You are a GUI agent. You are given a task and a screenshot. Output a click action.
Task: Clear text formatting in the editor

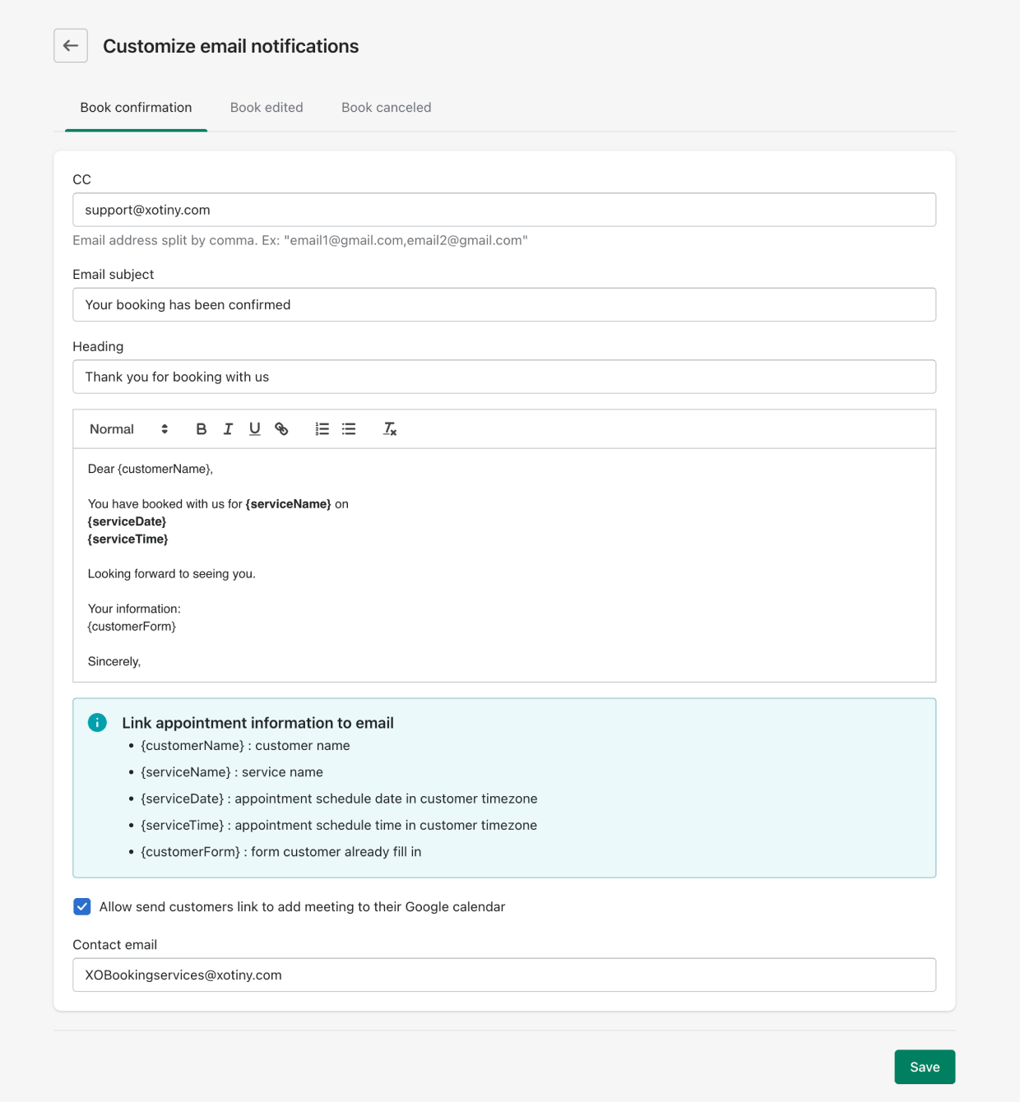click(x=390, y=429)
